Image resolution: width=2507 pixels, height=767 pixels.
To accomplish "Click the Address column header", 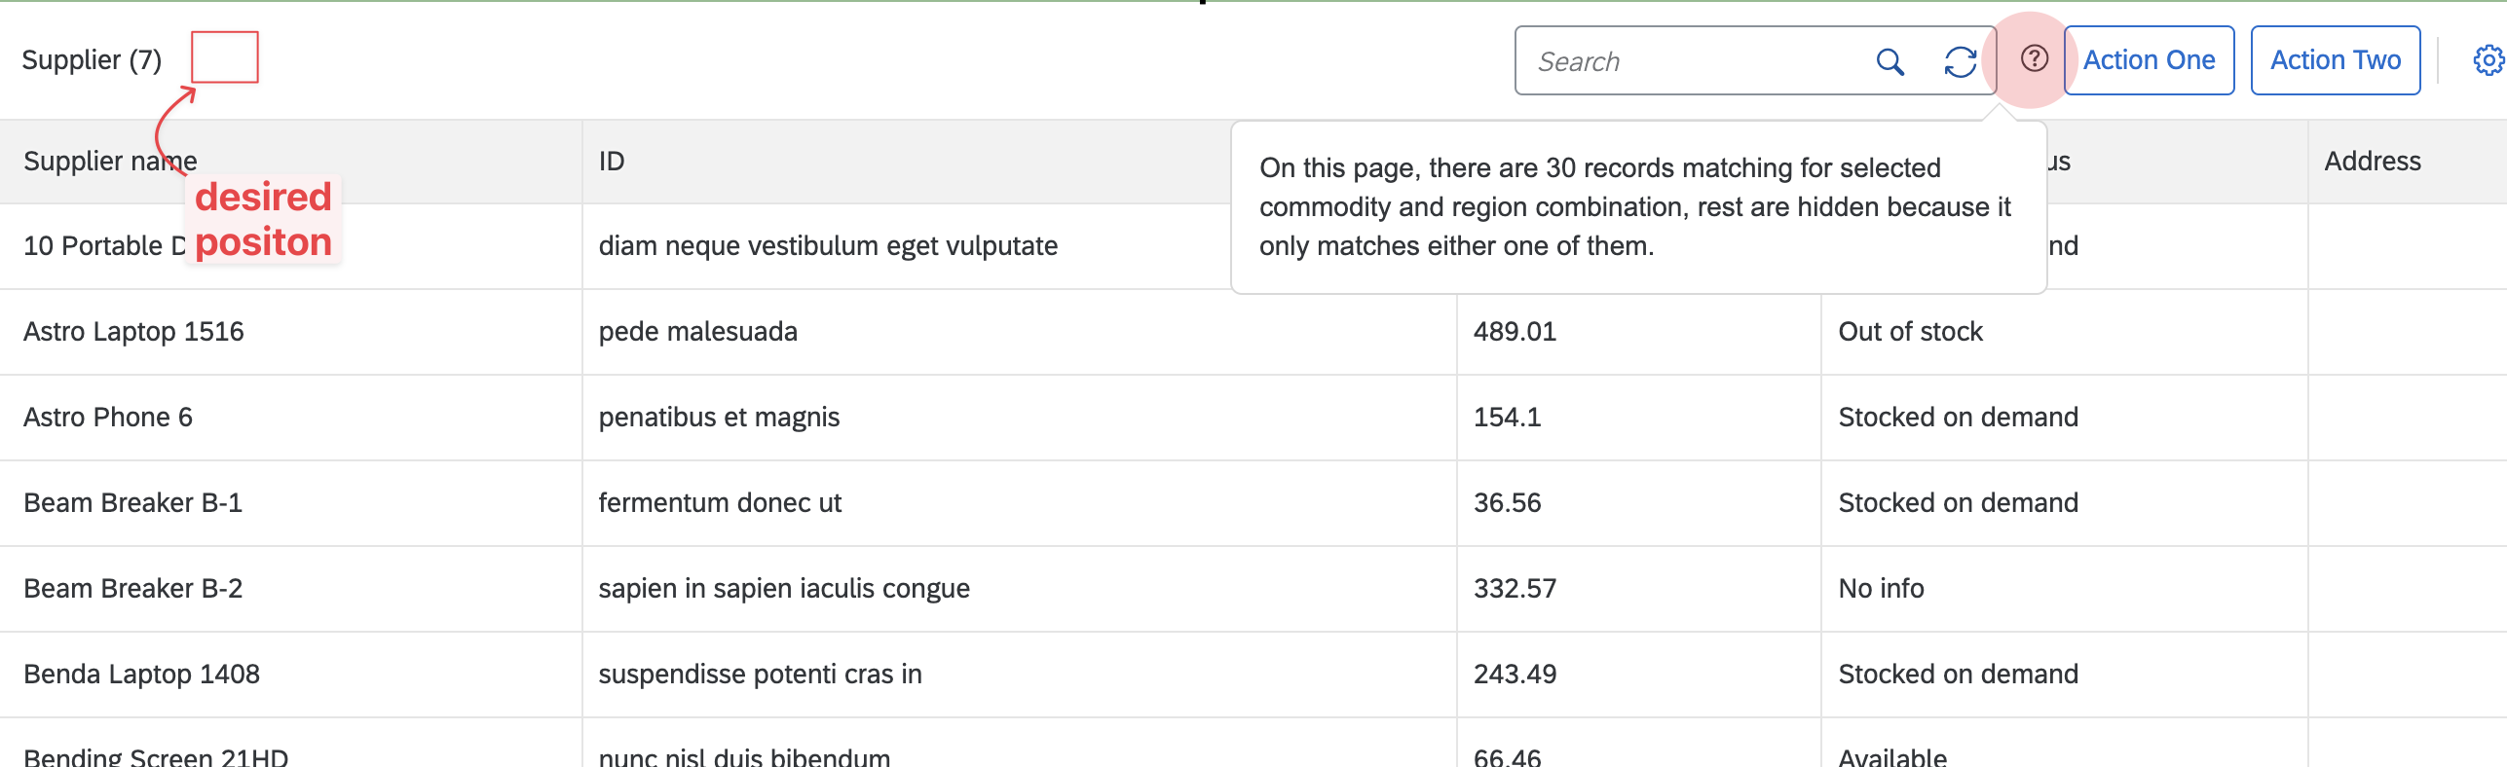I will coord(2372,160).
